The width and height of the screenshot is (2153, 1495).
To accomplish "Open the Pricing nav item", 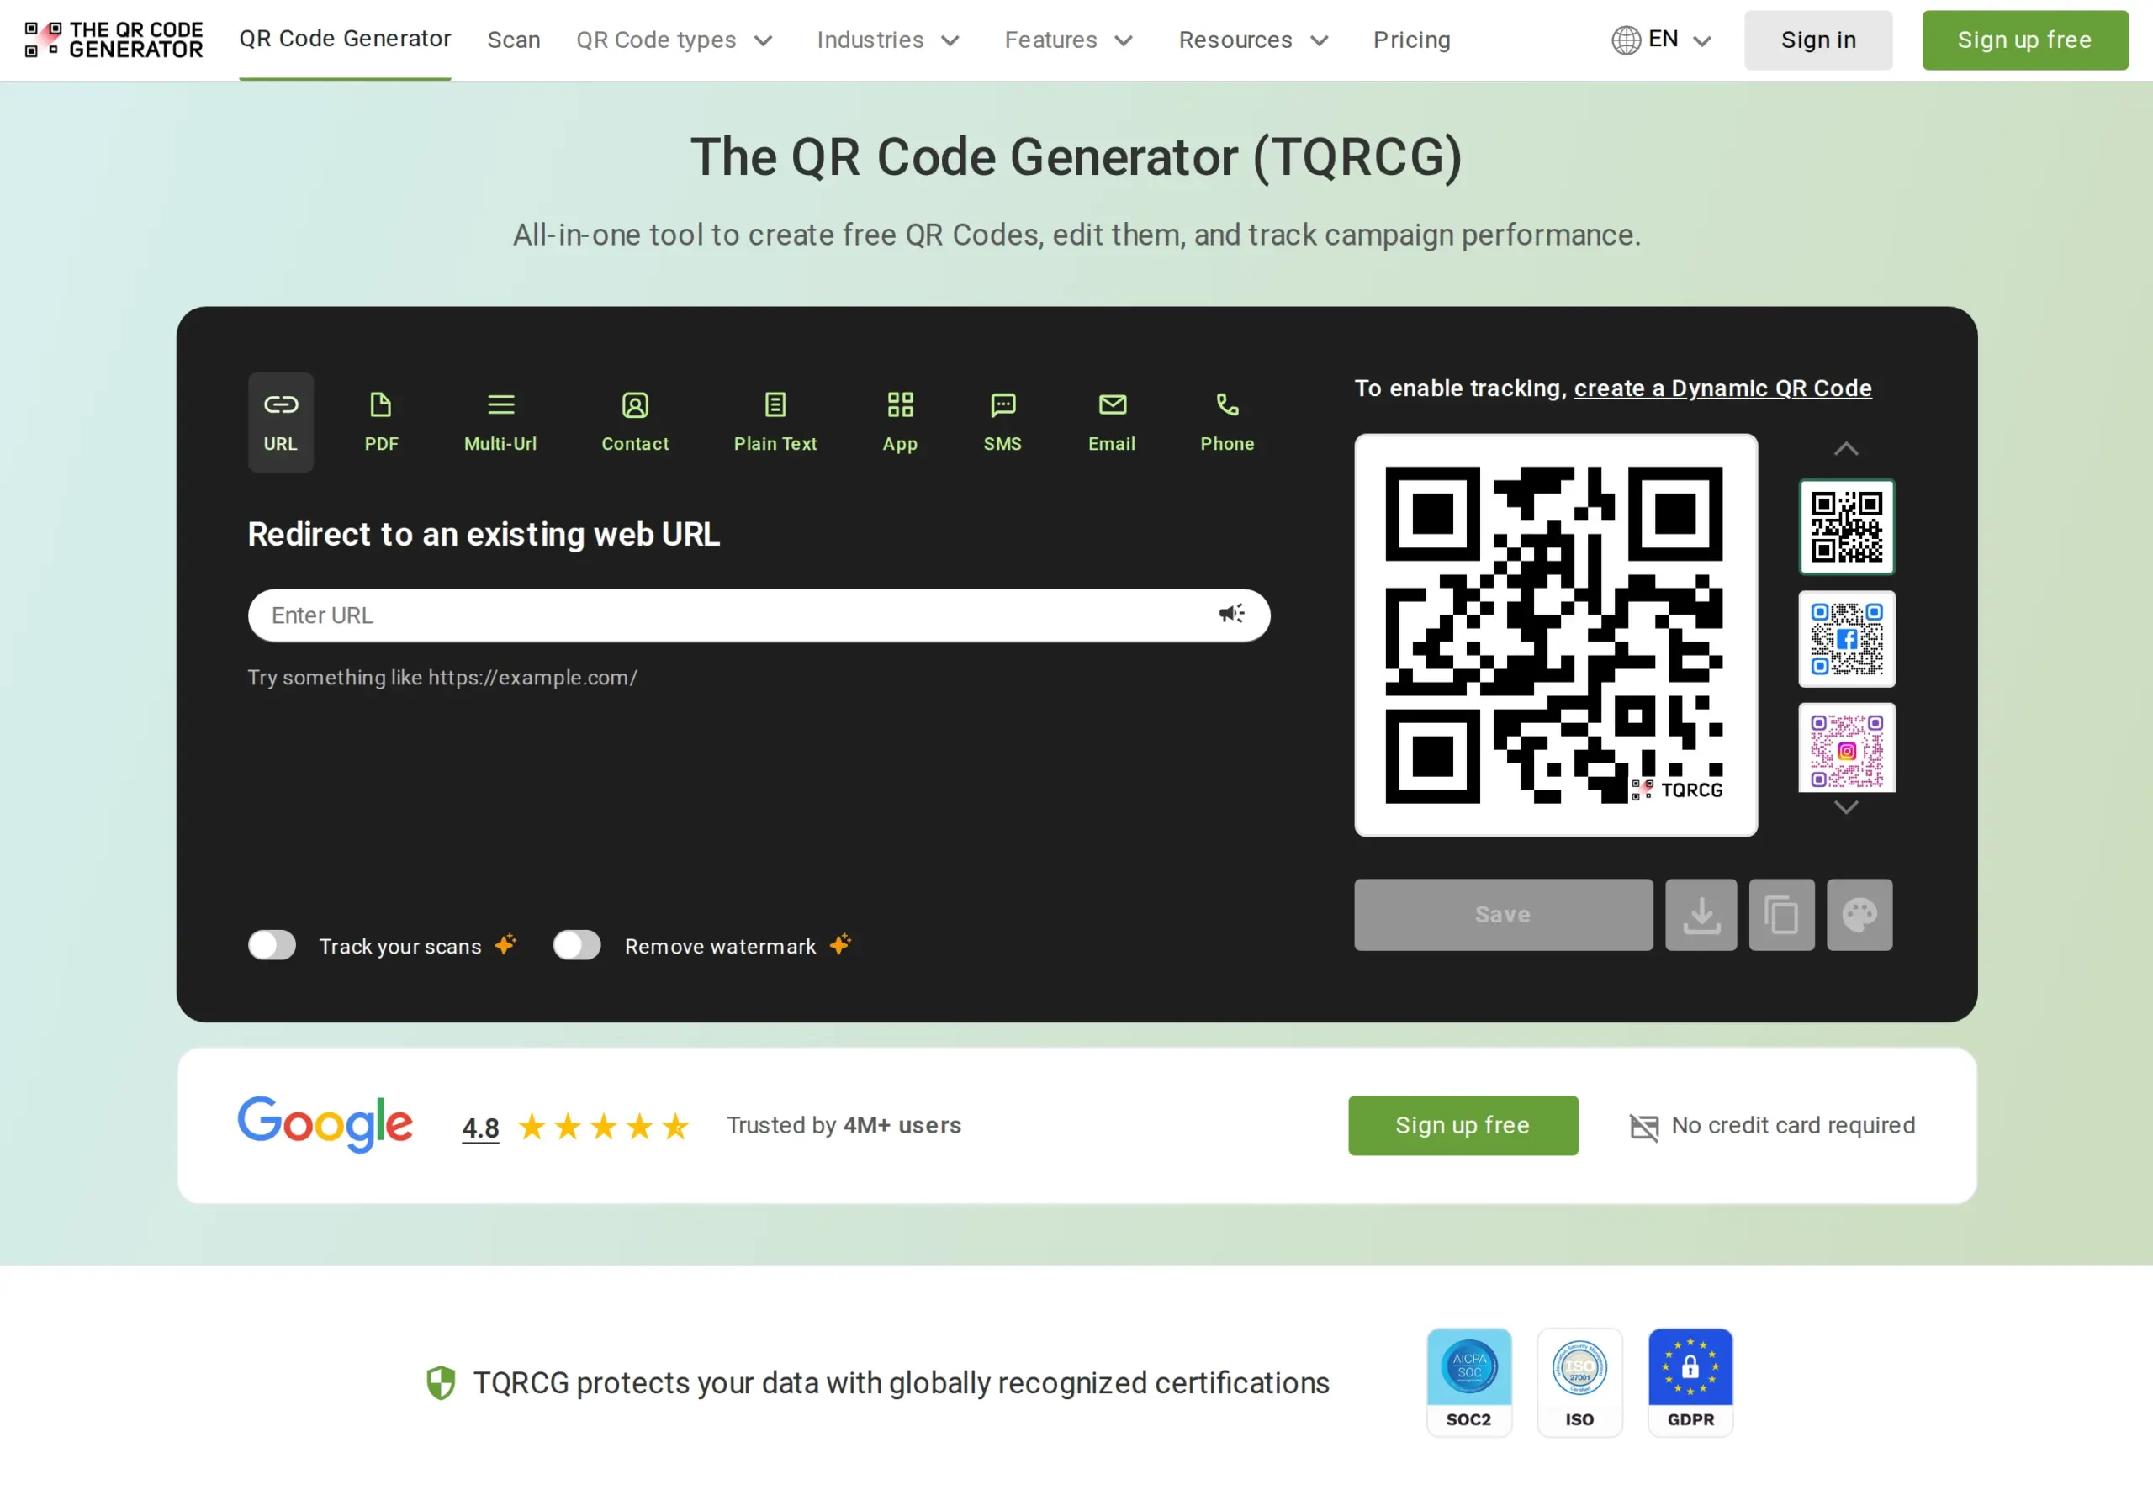I will [x=1411, y=40].
